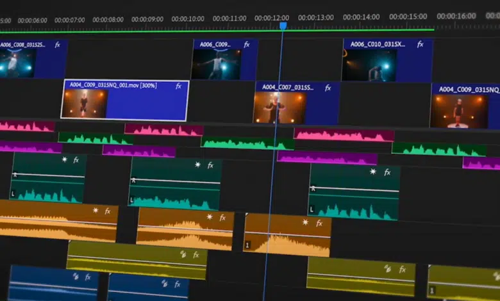Click the fx badge on clip A006_C008_03152S
The width and height of the screenshot is (500, 301).
58,45
